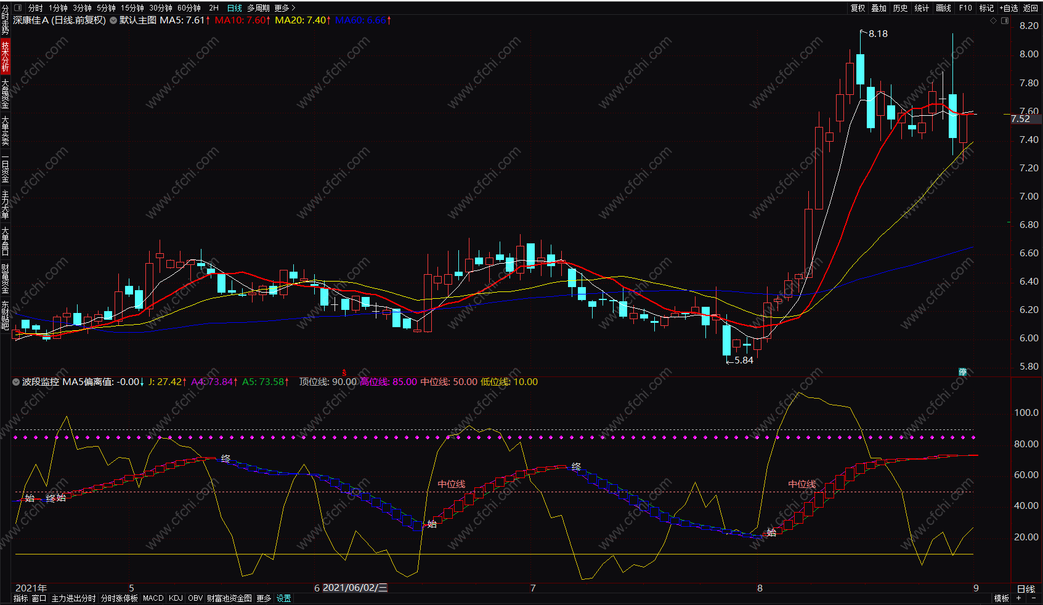The width and height of the screenshot is (1043, 605).
Task: Switch to 60分钟 chart period
Action: coord(189,8)
